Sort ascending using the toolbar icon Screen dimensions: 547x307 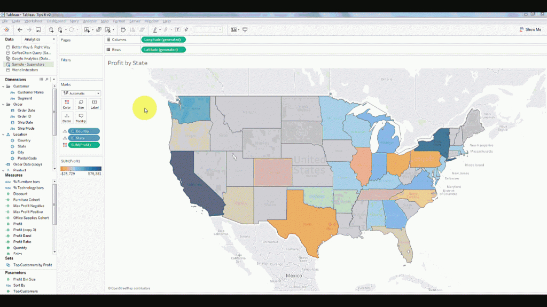pyautogui.click(x=132, y=30)
